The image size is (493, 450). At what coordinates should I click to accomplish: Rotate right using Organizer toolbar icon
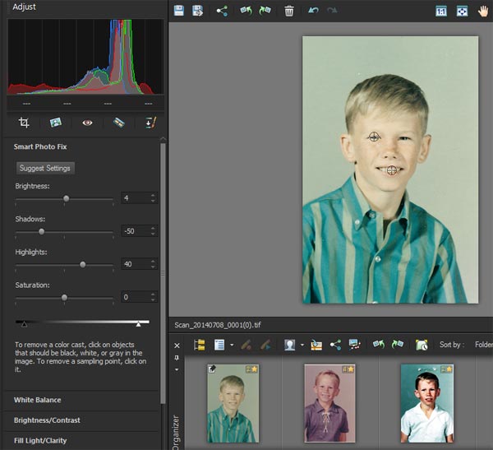tap(398, 345)
